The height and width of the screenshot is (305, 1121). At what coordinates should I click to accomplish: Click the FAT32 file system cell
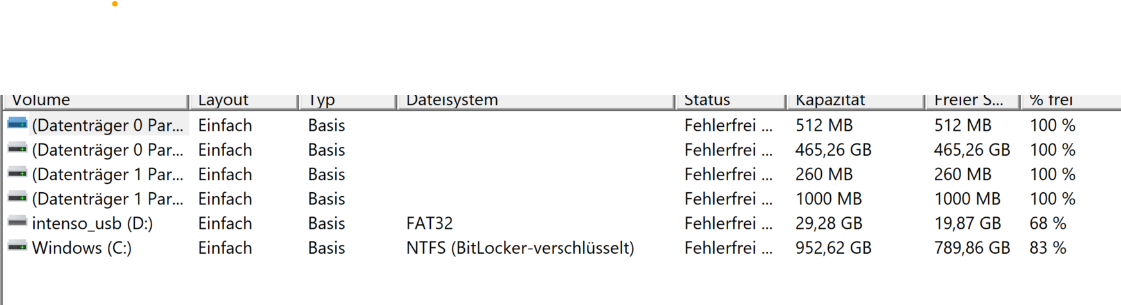pos(430,224)
